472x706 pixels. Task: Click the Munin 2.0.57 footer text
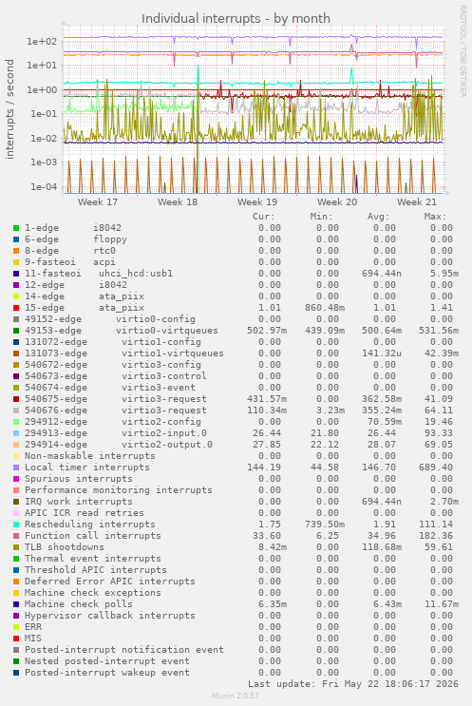point(236,696)
